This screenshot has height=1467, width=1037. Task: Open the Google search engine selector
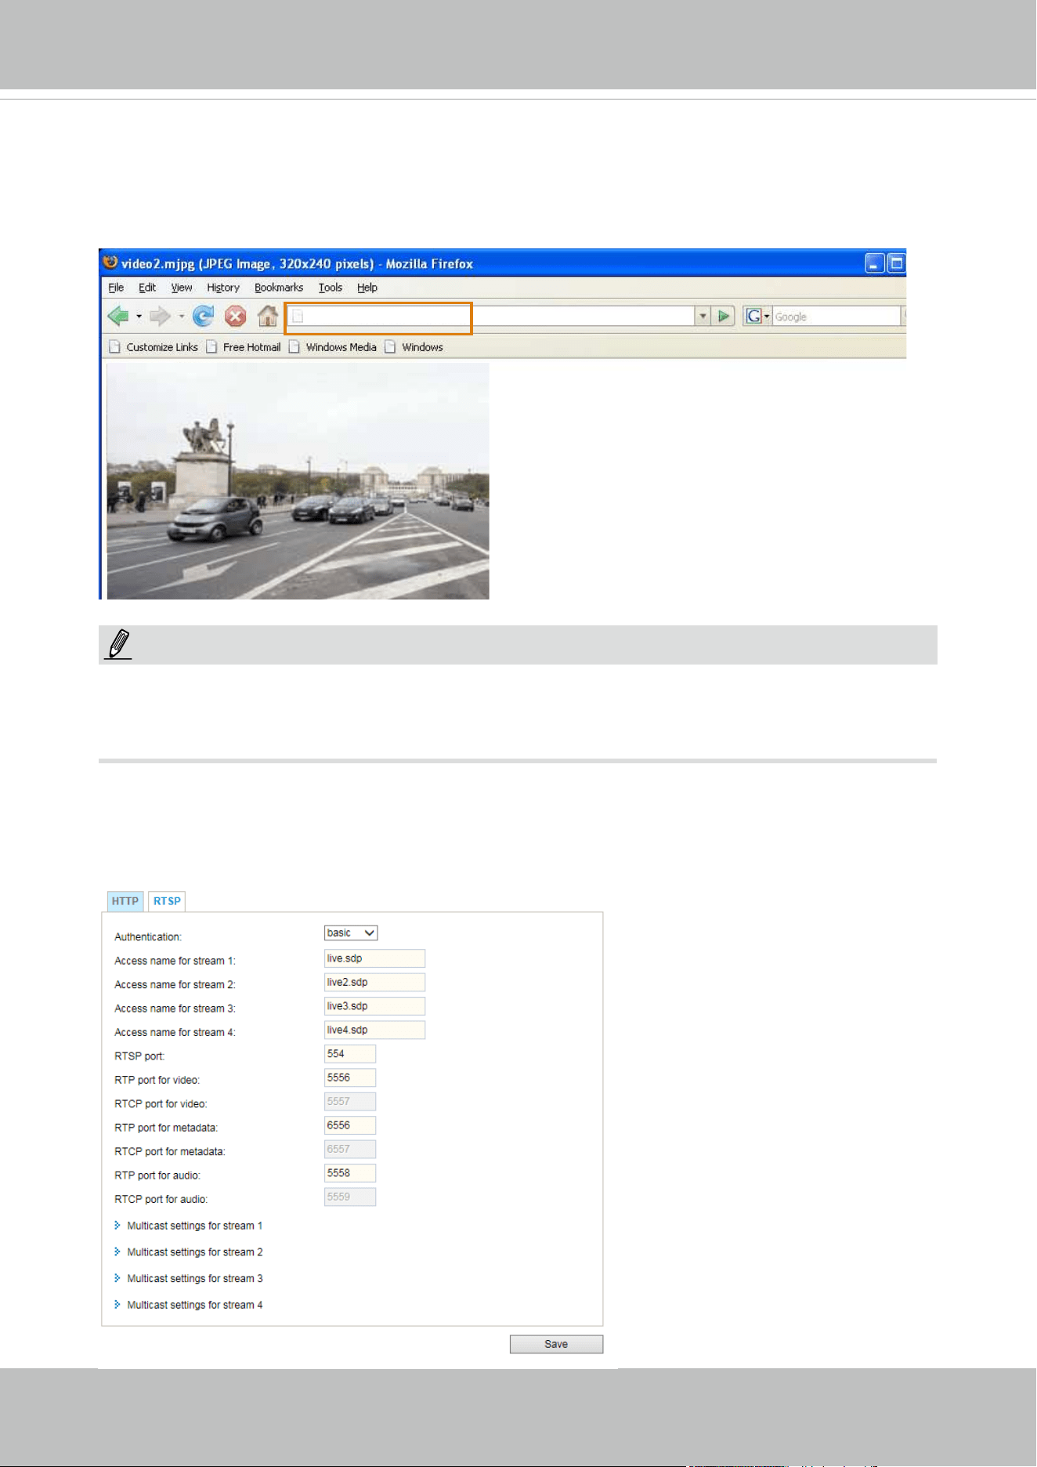[757, 317]
